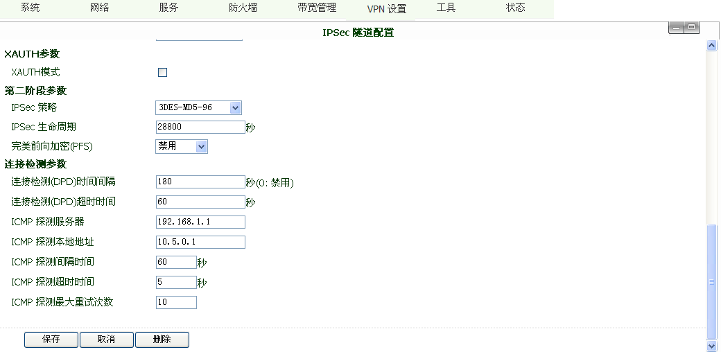721x352 pixels.
Task: Minimize the IPSec tunnel config panel
Action: pos(676,28)
